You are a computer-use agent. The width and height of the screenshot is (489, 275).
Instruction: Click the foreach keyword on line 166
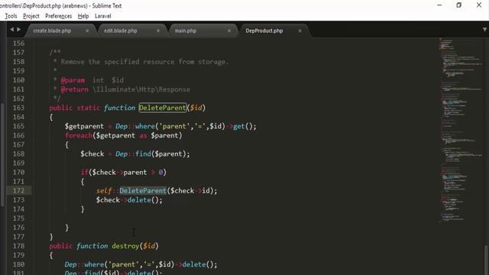click(x=79, y=136)
